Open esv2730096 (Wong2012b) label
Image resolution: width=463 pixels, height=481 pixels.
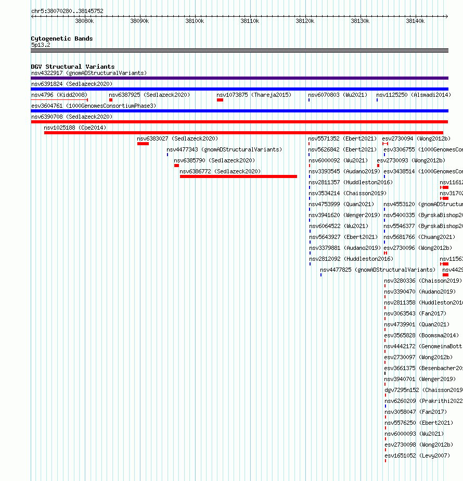coord(418,248)
